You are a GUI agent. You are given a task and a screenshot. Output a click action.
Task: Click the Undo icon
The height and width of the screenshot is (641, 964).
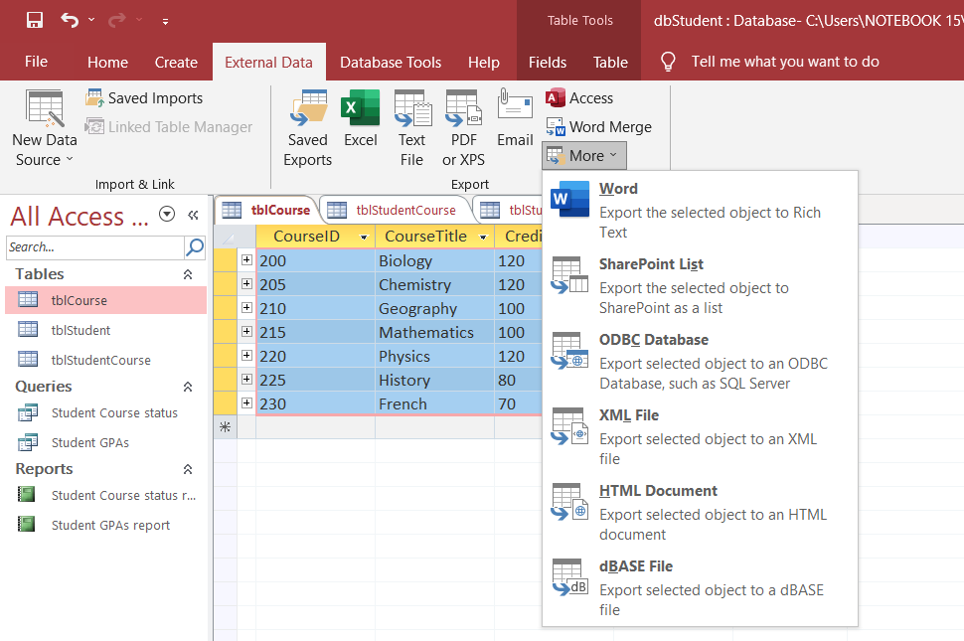point(69,20)
